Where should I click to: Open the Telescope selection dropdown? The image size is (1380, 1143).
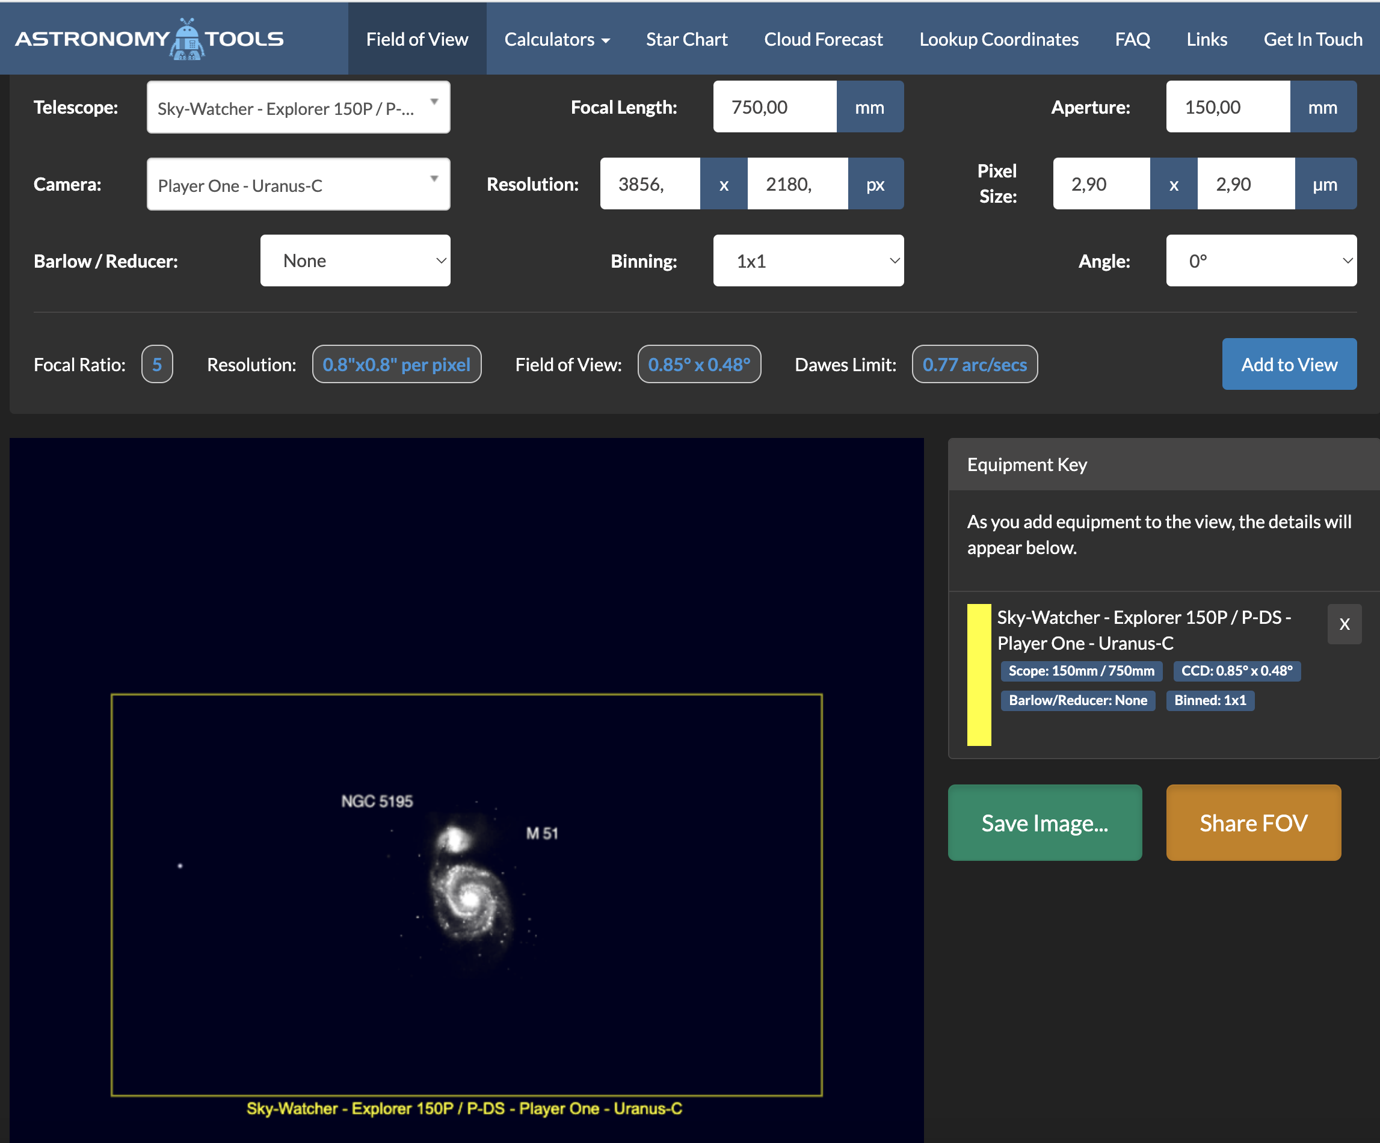tap(298, 108)
